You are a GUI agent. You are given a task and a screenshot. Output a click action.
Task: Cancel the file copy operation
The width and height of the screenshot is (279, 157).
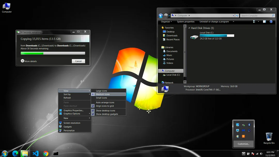pyautogui.click(x=79, y=61)
